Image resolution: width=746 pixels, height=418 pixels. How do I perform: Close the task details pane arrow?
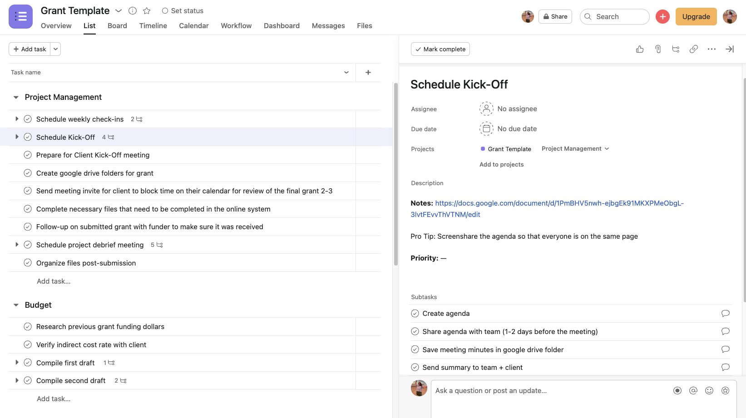[730, 49]
